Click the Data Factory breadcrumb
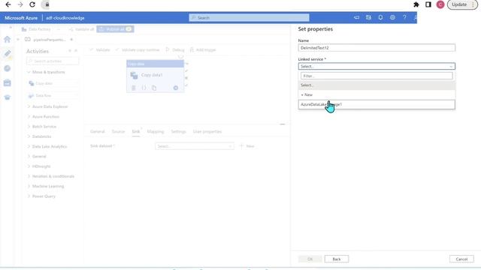Viewport: 481px width, 270px height. click(x=36, y=29)
